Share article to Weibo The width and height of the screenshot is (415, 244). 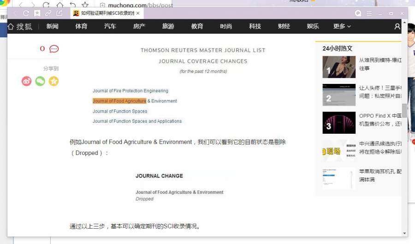coord(26,81)
